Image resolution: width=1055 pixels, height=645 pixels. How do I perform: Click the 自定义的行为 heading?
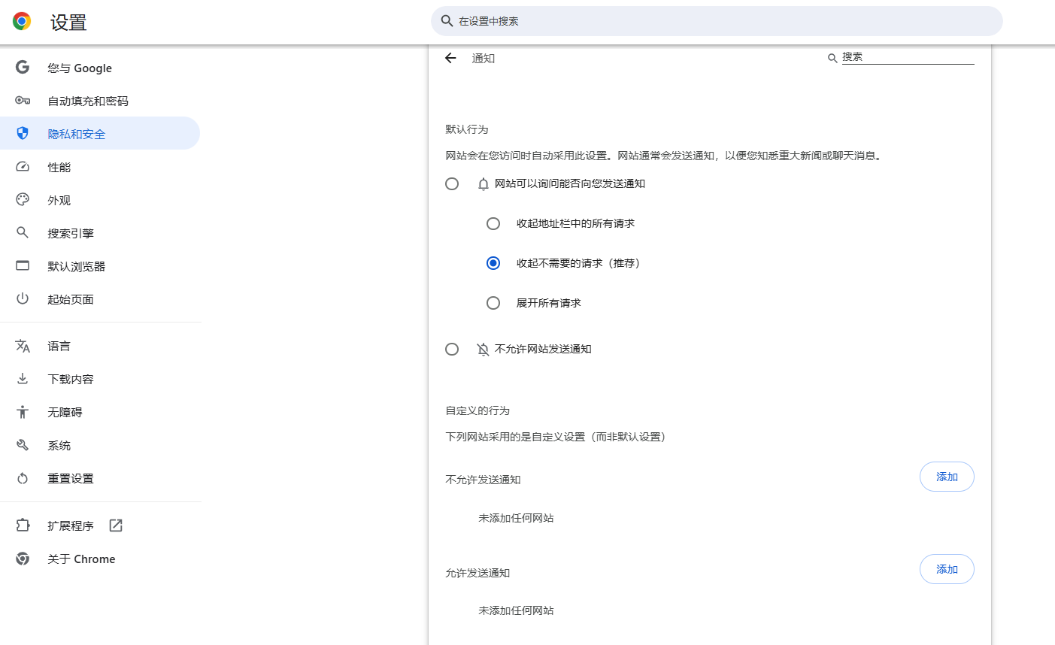(x=477, y=410)
